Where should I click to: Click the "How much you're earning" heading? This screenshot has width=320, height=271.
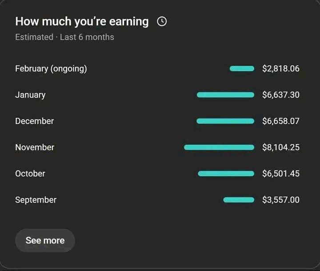pyautogui.click(x=82, y=21)
